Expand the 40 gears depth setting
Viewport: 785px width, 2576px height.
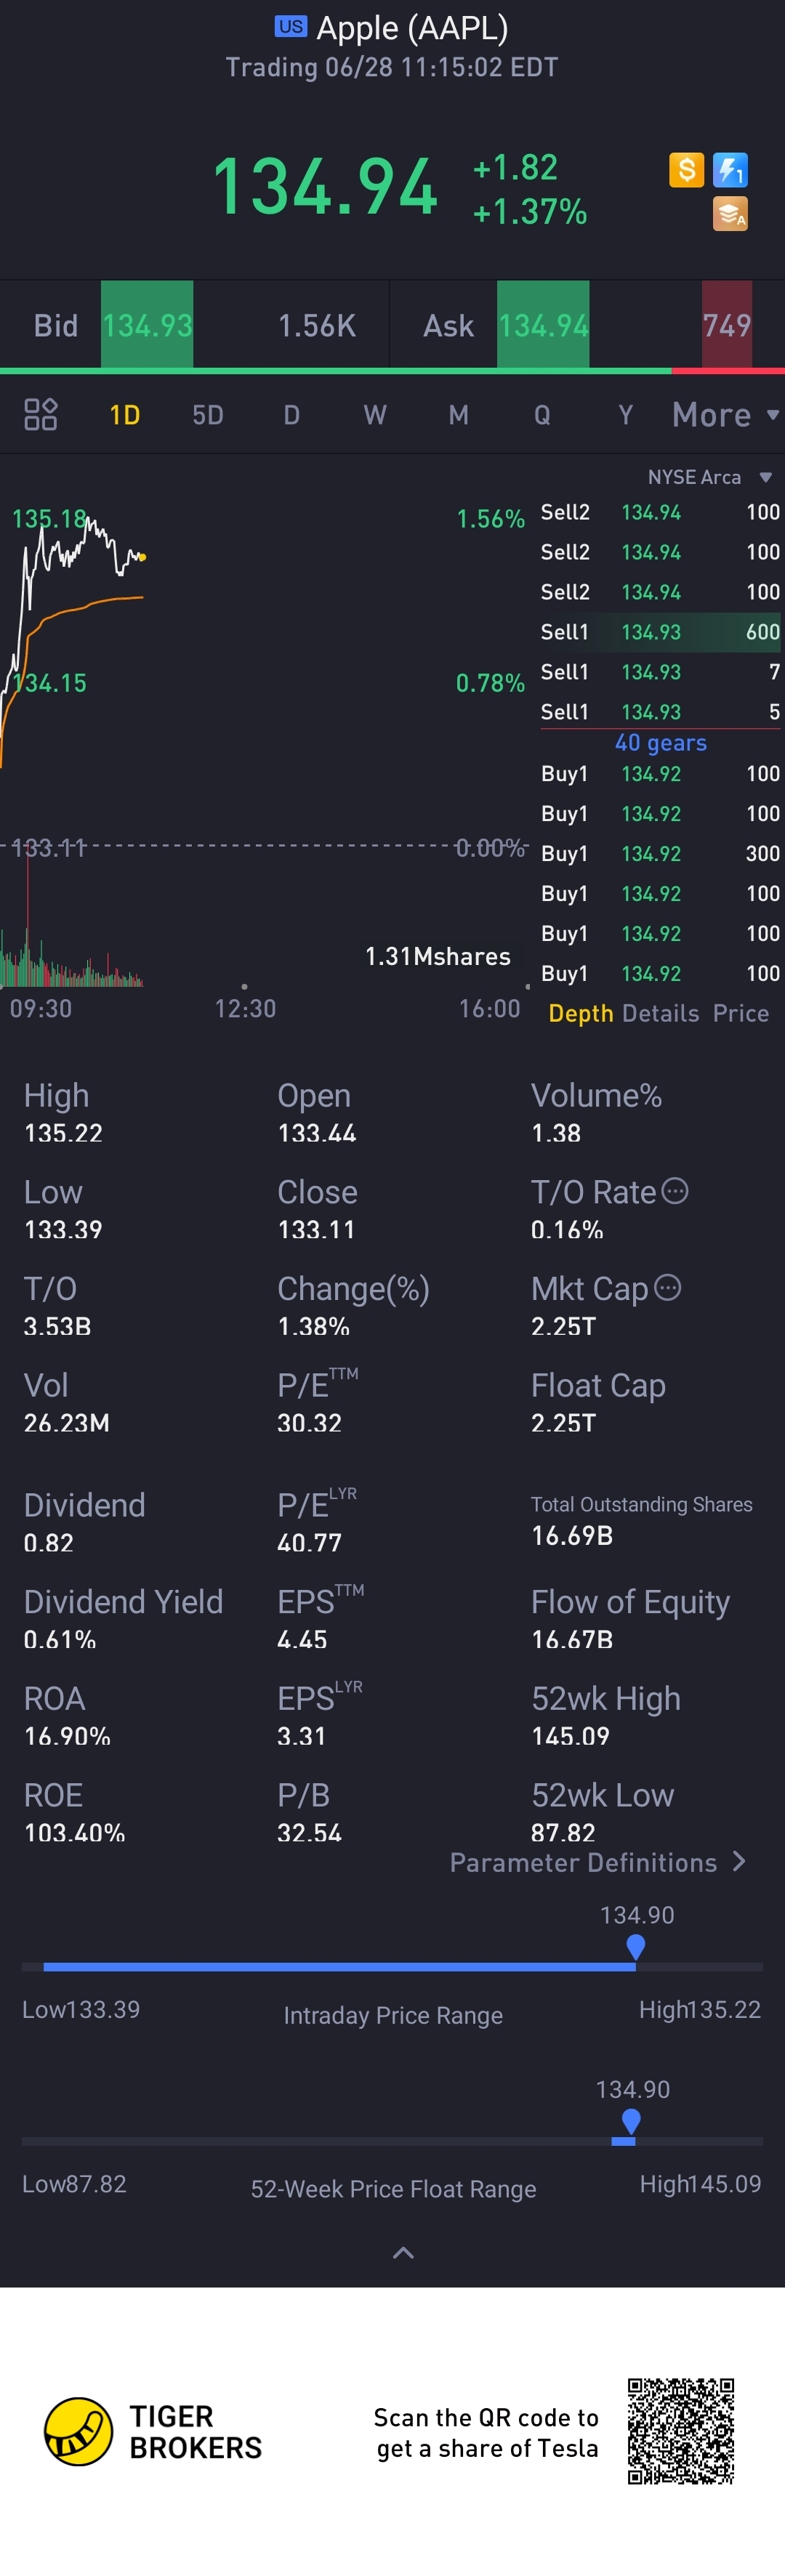pyautogui.click(x=660, y=742)
